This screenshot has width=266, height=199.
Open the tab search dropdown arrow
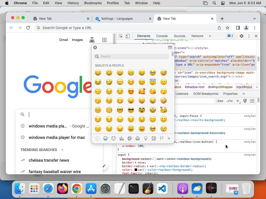click(255, 19)
